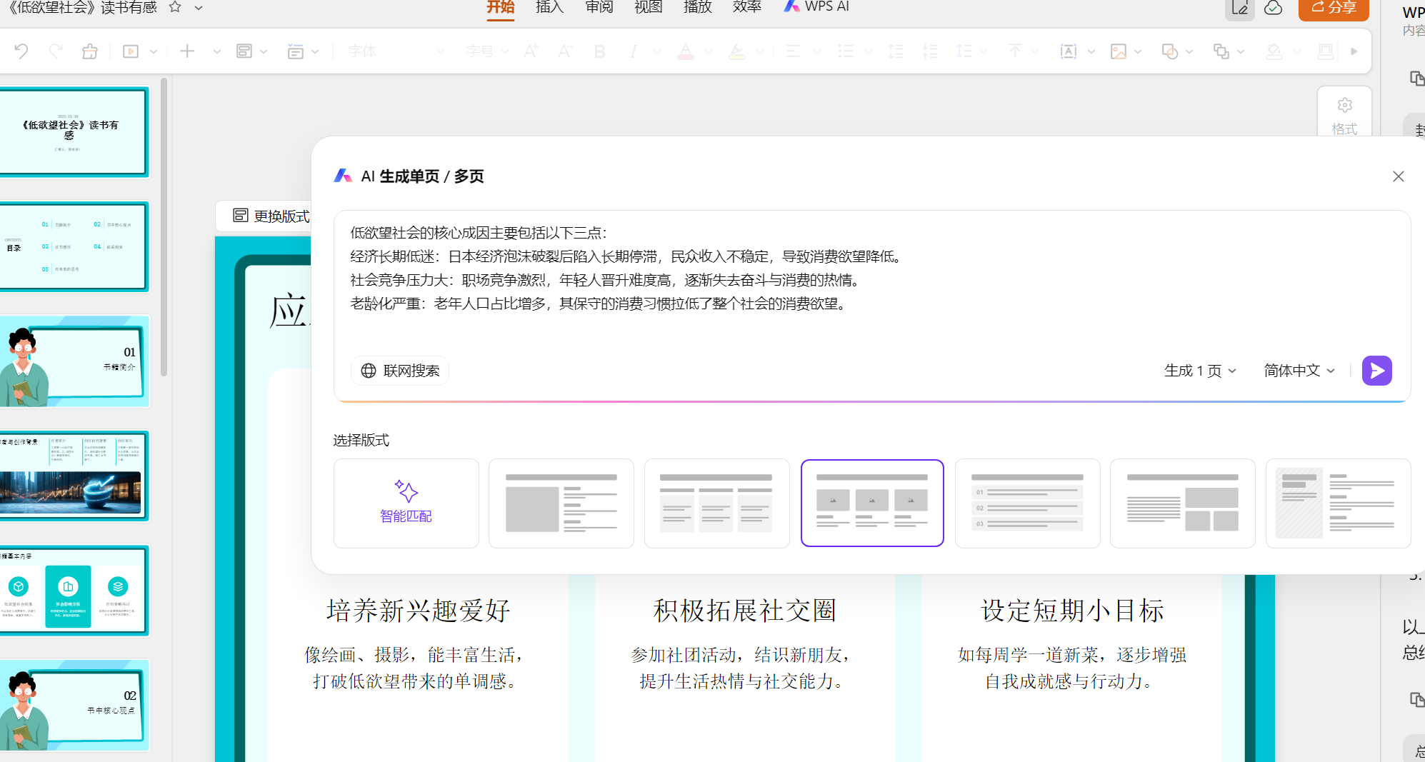Screen dimensions: 1425x762
Task: Open the 简体中文 language dropdown
Action: pos(1299,371)
